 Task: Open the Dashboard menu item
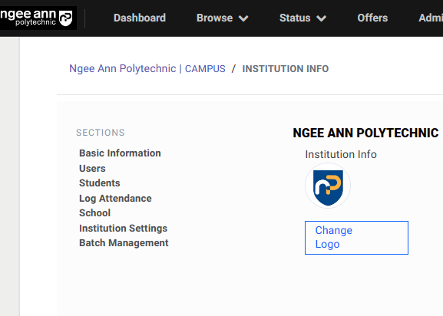(140, 18)
